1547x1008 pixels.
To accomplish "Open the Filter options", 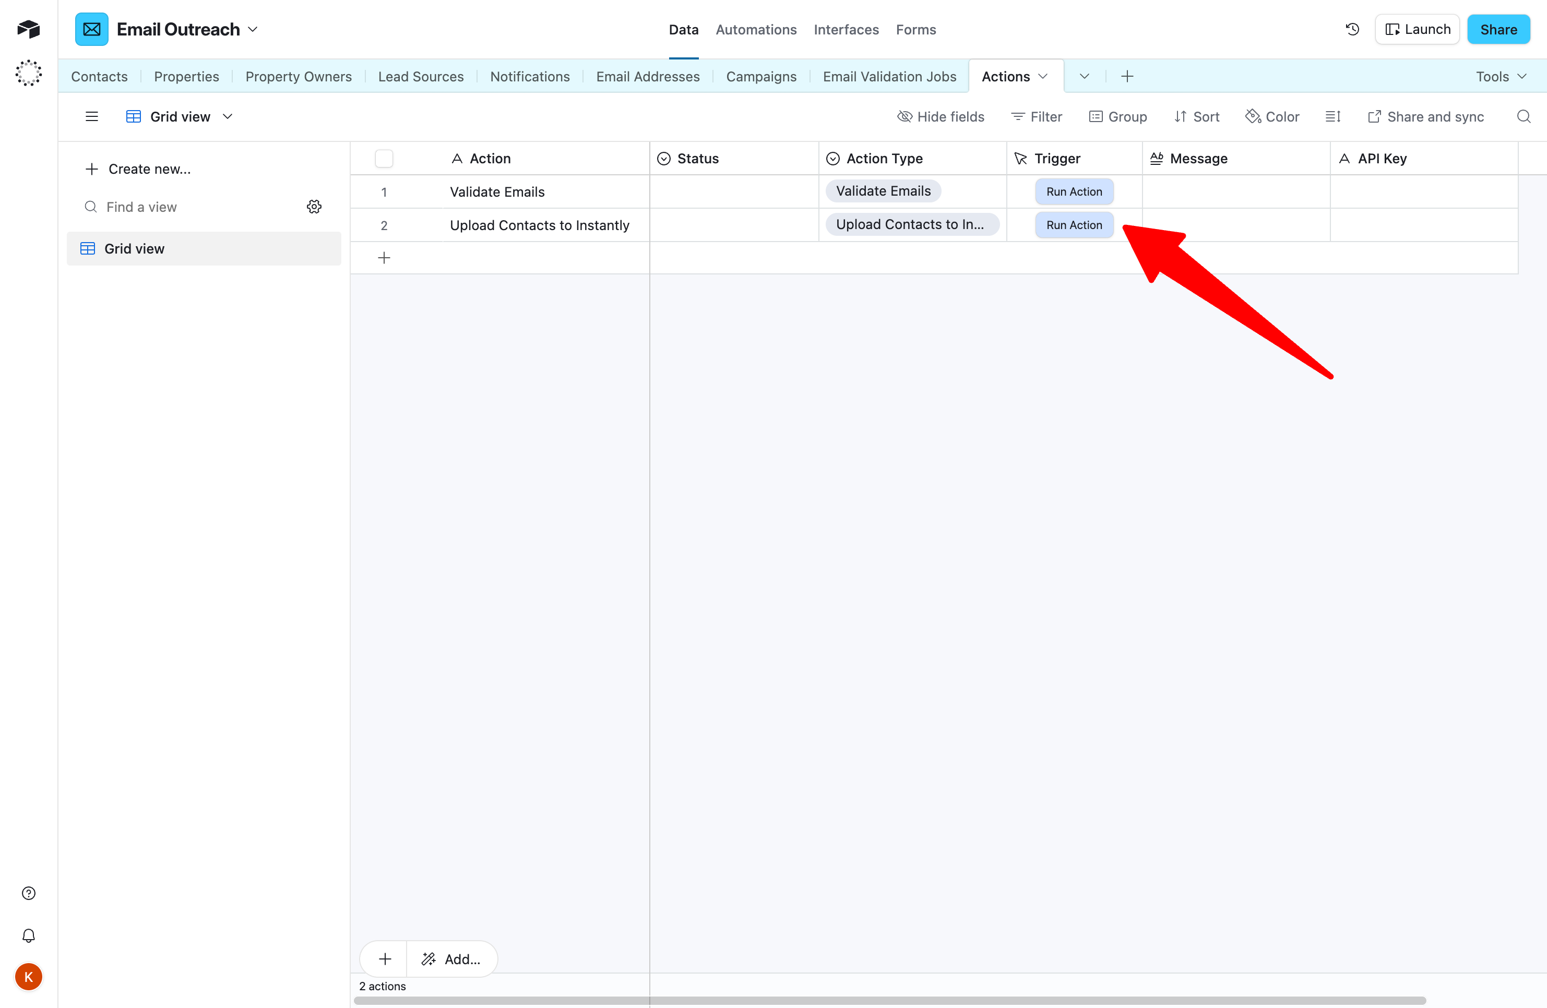I will click(x=1036, y=116).
